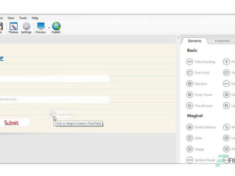Viewport: 235px width, 176px height.
Task: Click the Submit button on form
Action: coord(15,123)
